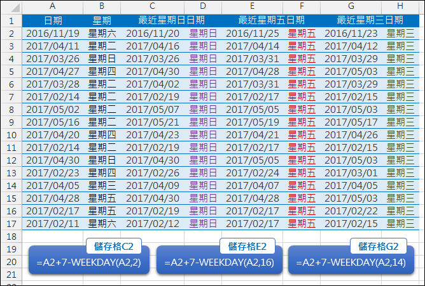Select cell with date 2016/11/20
This screenshot has width=425, height=286.
[x=153, y=34]
